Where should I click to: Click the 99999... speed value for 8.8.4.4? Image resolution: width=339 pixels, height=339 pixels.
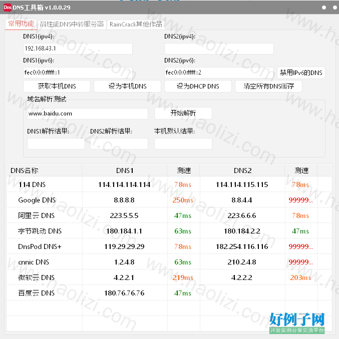point(300,200)
